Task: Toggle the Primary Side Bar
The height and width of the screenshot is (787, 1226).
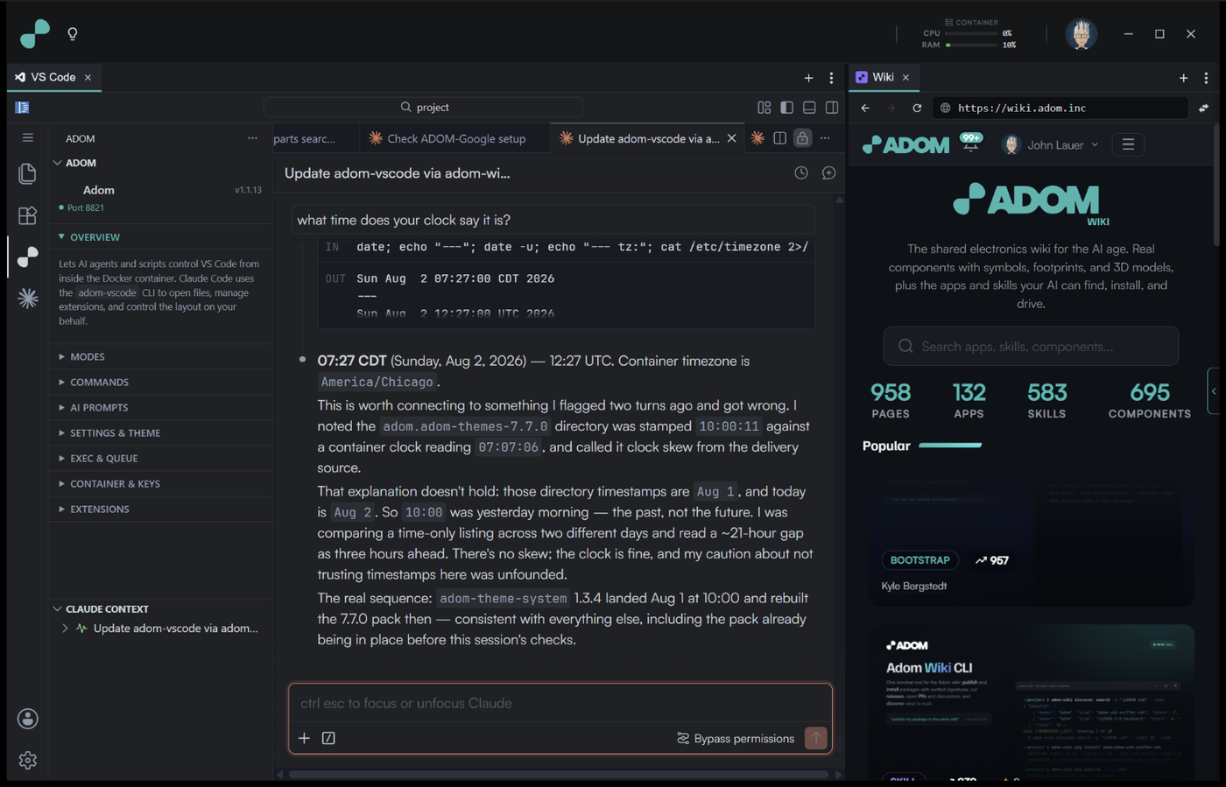Action: point(786,107)
